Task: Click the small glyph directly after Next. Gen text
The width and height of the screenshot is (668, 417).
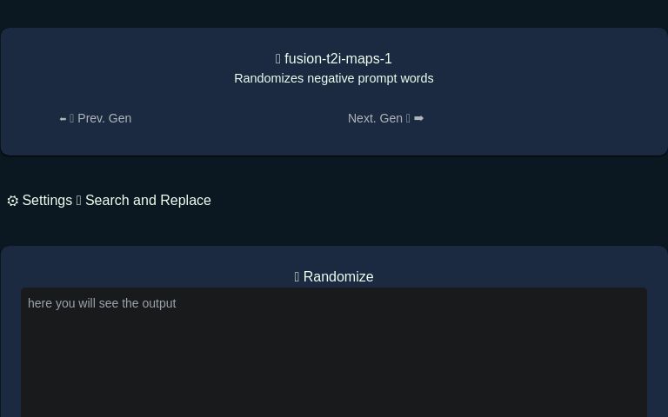Action: [x=408, y=118]
